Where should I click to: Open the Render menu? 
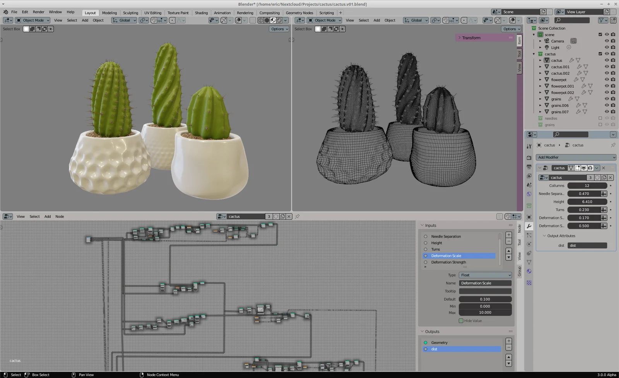tap(38, 12)
